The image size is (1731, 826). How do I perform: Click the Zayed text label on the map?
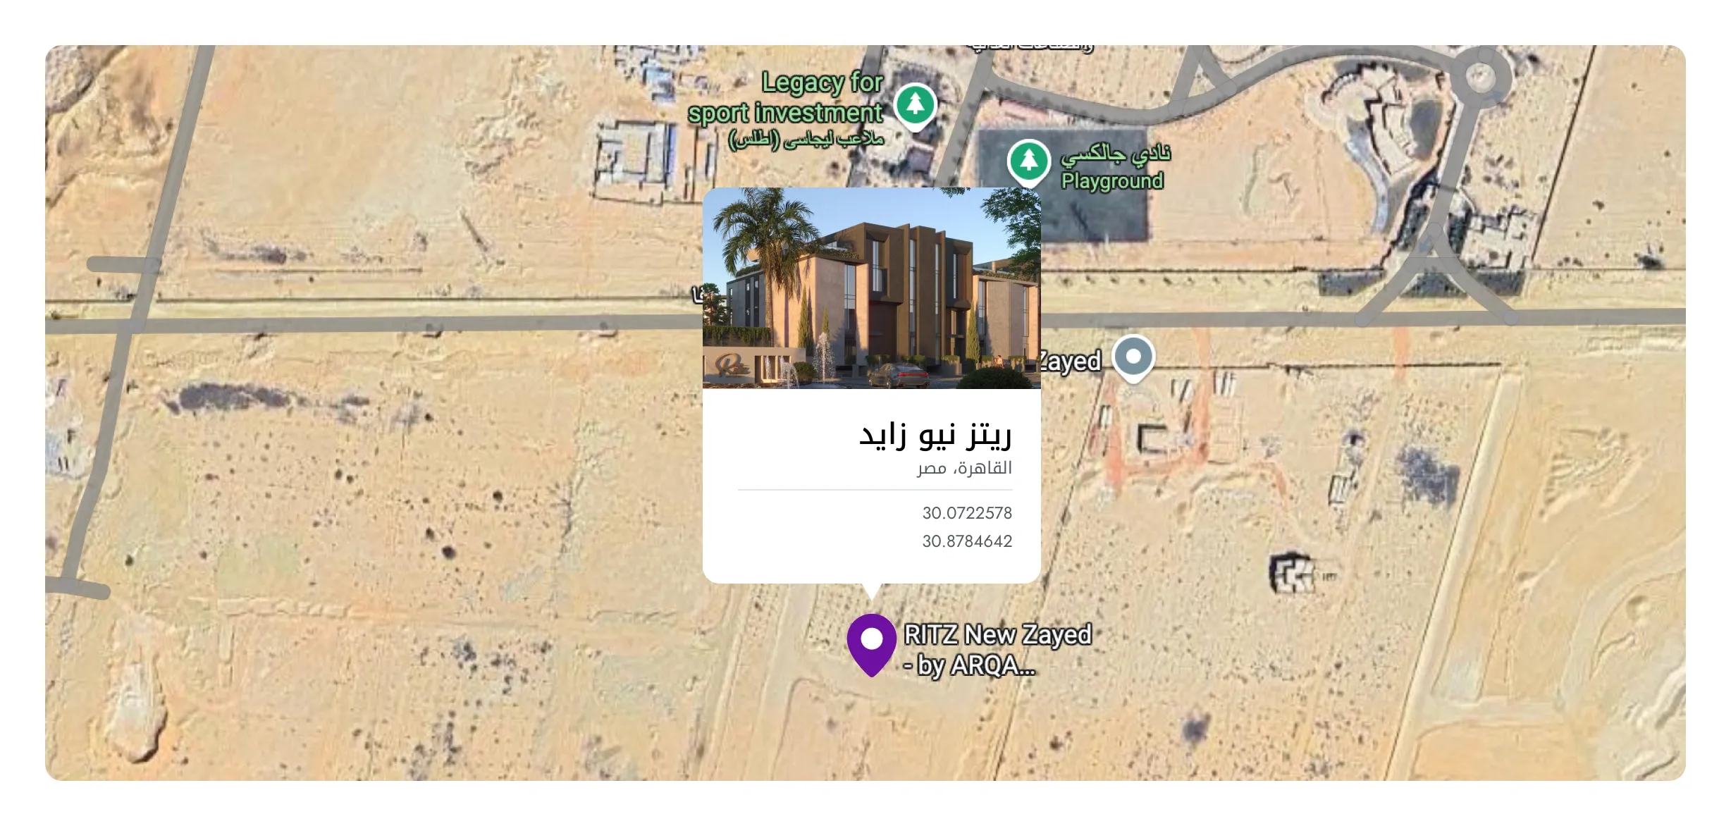[x=1070, y=361]
